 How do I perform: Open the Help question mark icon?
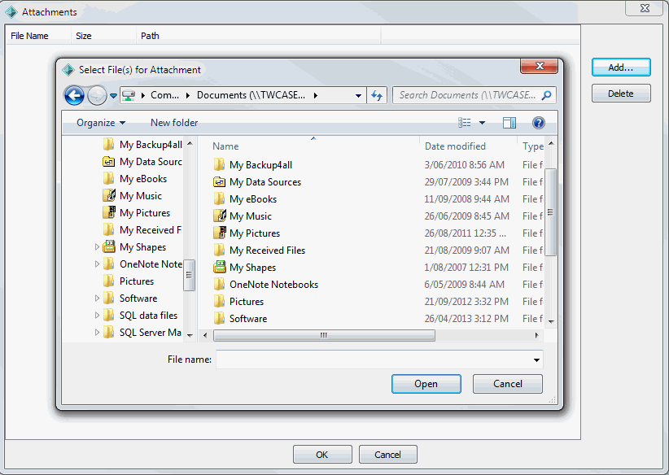(539, 123)
